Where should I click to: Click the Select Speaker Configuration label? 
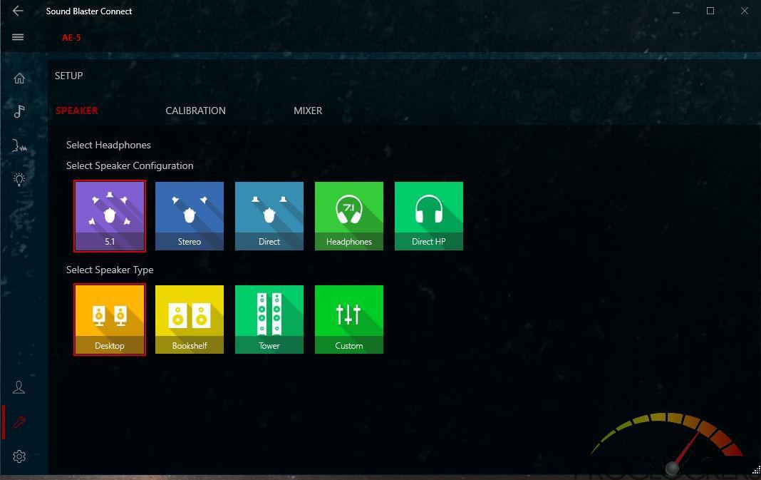130,165
